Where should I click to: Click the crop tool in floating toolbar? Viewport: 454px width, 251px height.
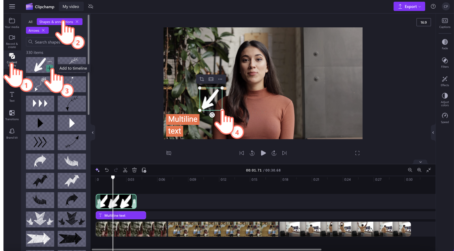click(202, 79)
